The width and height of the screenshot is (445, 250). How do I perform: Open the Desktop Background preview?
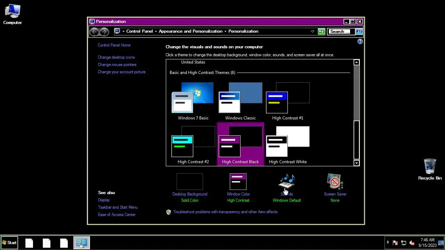(190, 182)
